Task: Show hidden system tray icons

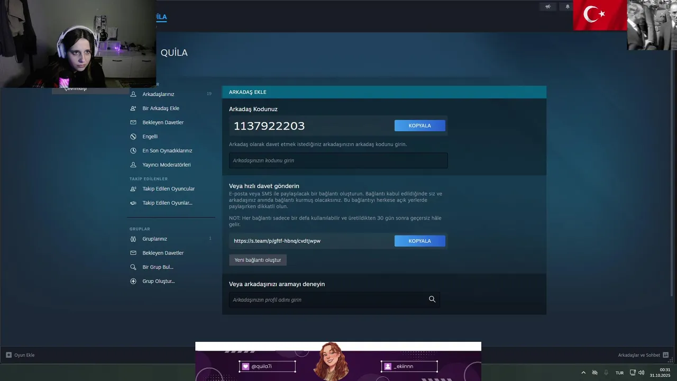Action: click(x=583, y=373)
